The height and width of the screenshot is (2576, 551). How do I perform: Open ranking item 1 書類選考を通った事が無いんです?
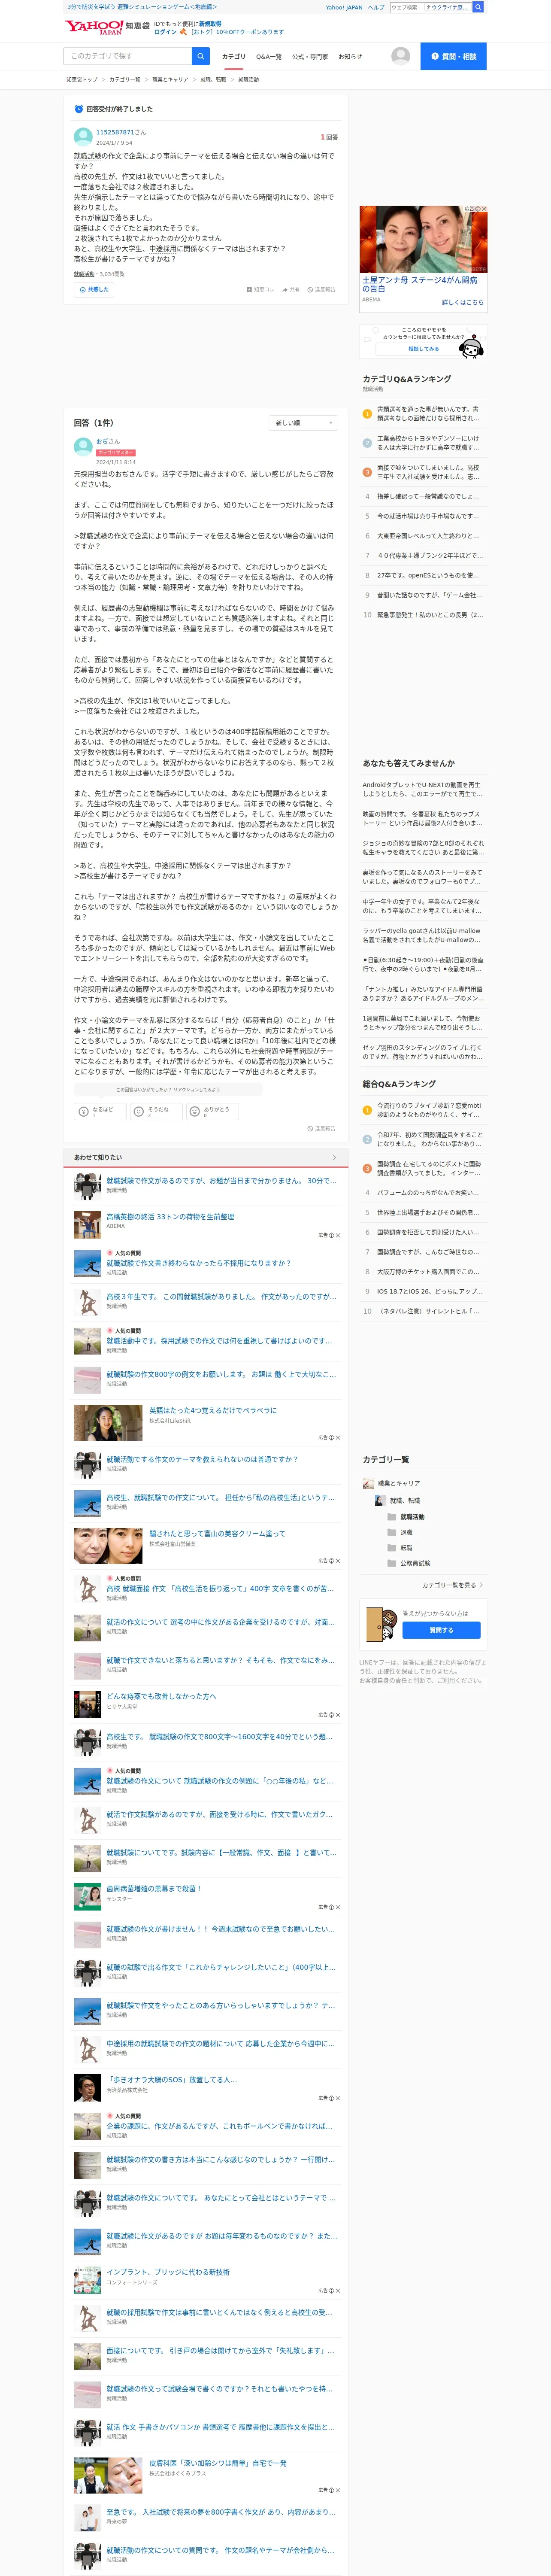point(428,413)
